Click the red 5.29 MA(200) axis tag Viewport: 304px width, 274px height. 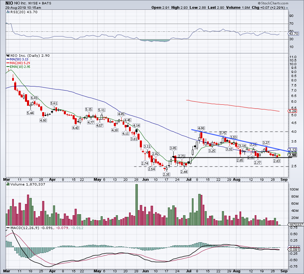293,111
